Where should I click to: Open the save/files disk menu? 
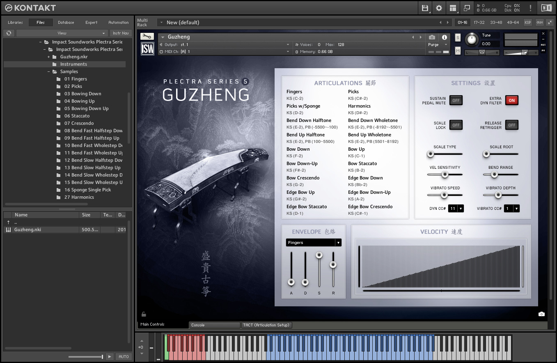click(x=425, y=8)
